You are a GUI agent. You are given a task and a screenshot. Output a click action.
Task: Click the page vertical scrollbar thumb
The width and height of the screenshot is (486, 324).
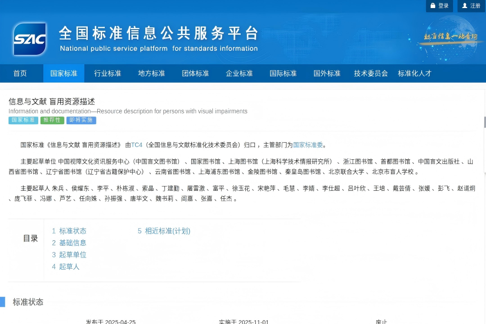click(485, 122)
